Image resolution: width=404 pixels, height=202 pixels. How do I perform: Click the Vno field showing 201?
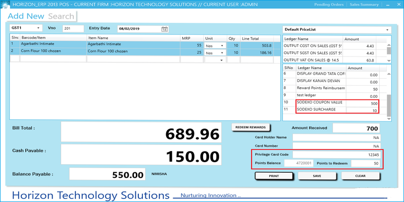[x=73, y=29]
